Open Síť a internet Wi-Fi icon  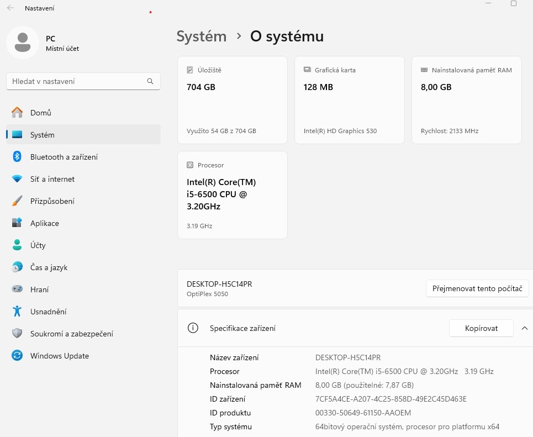pos(17,179)
